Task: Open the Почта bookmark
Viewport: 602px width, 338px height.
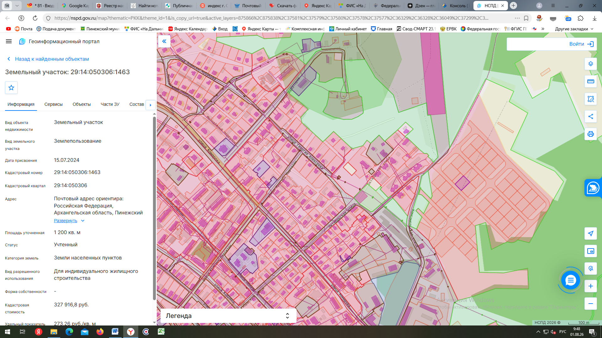Action: [x=24, y=29]
